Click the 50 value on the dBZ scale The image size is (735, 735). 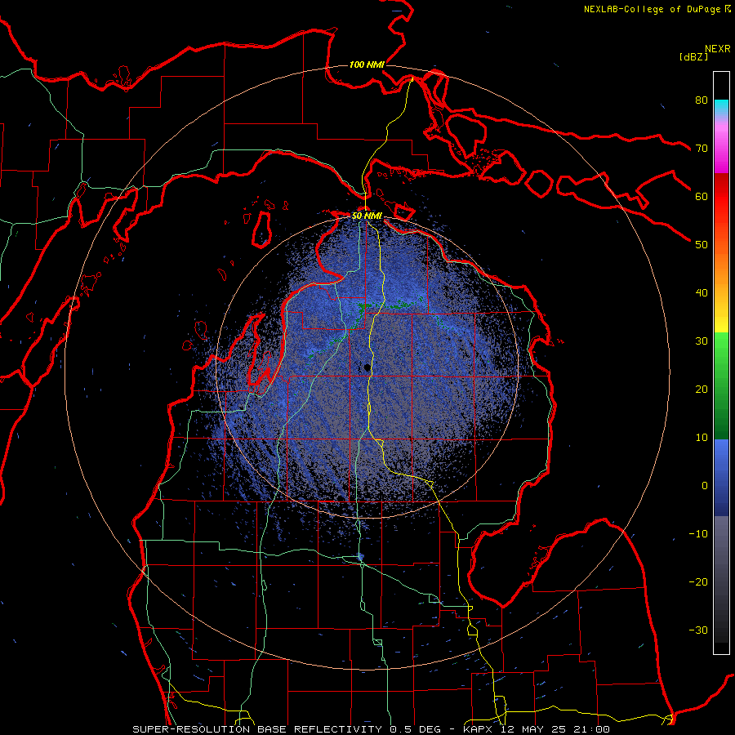(702, 245)
